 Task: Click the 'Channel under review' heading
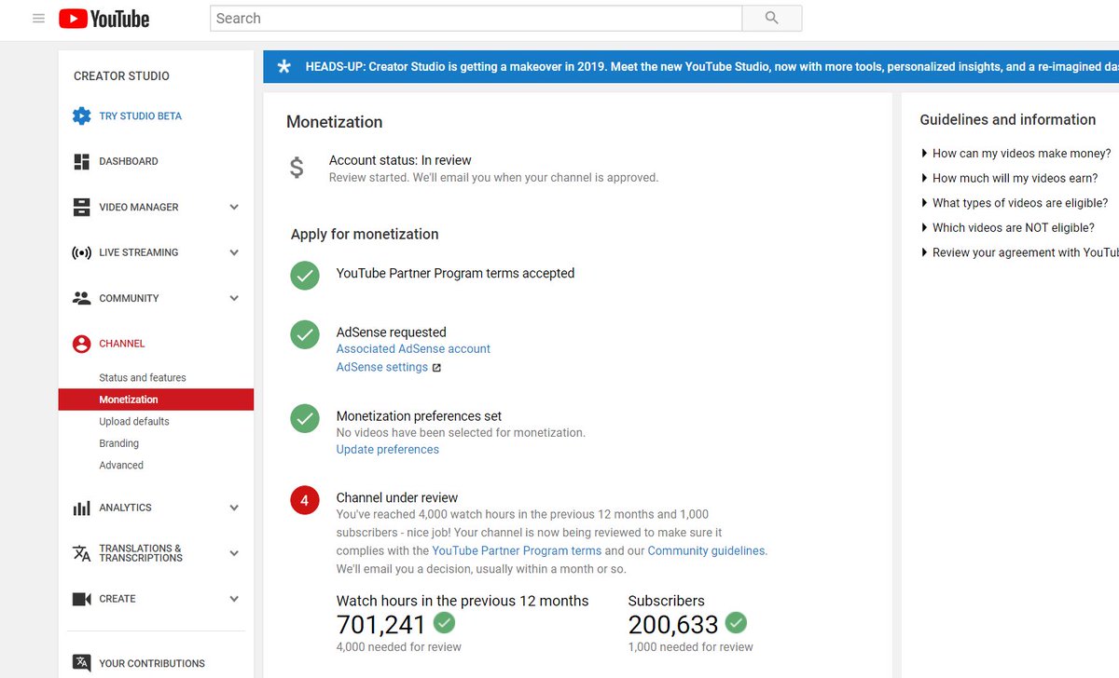pos(397,497)
